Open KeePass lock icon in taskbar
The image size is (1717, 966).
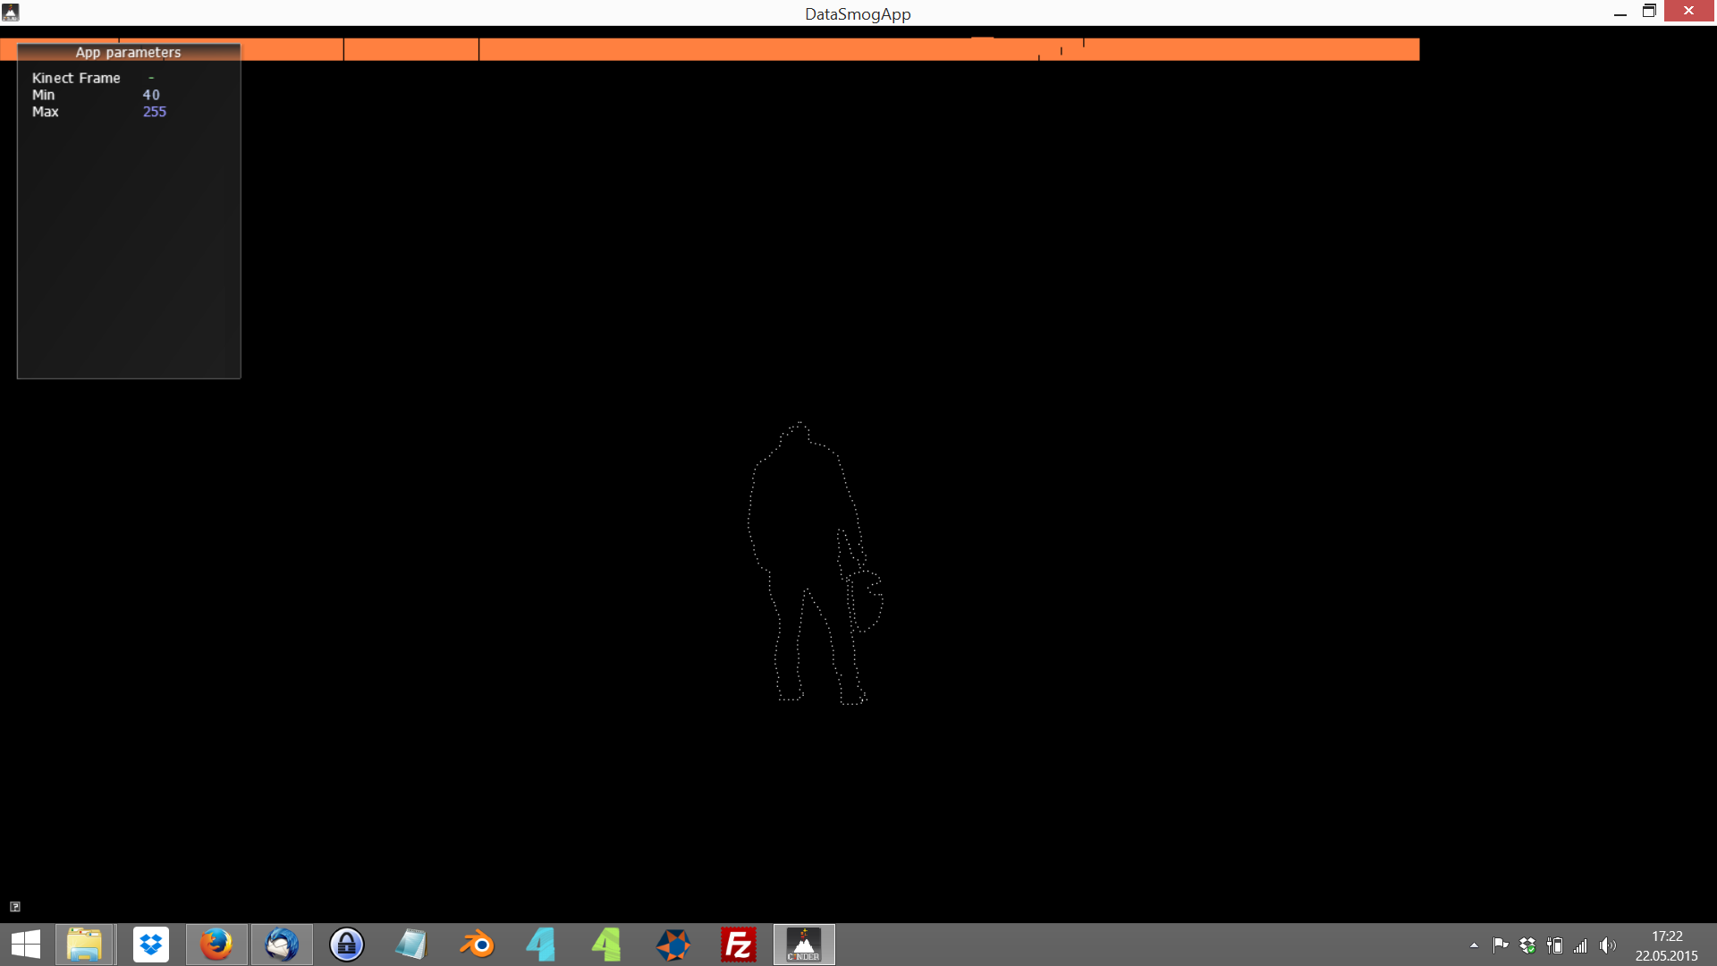[x=346, y=945]
